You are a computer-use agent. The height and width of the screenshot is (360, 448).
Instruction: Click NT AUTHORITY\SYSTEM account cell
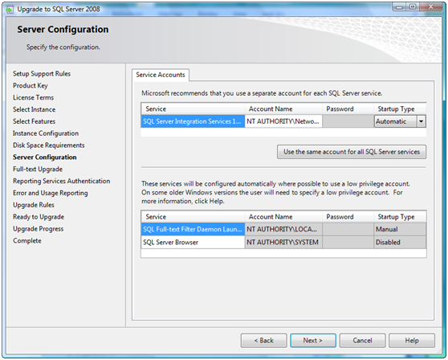(283, 242)
